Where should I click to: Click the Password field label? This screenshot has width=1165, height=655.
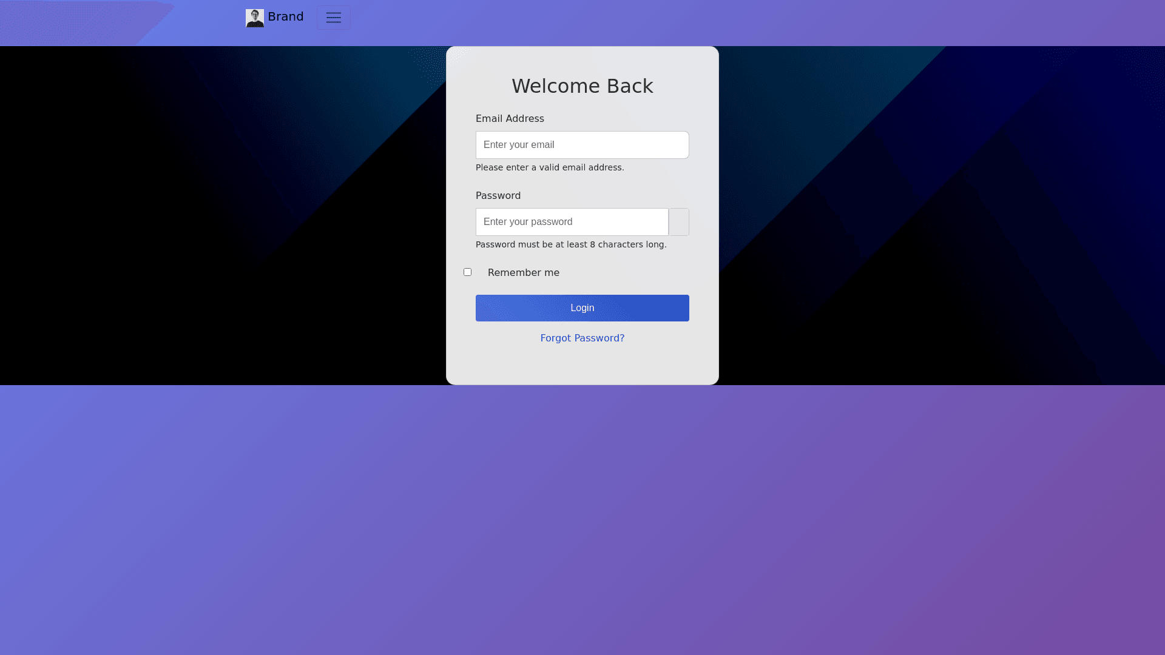pyautogui.click(x=498, y=196)
